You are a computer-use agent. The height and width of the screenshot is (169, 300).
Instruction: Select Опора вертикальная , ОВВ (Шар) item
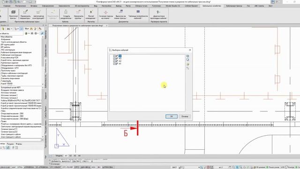pos(15,119)
